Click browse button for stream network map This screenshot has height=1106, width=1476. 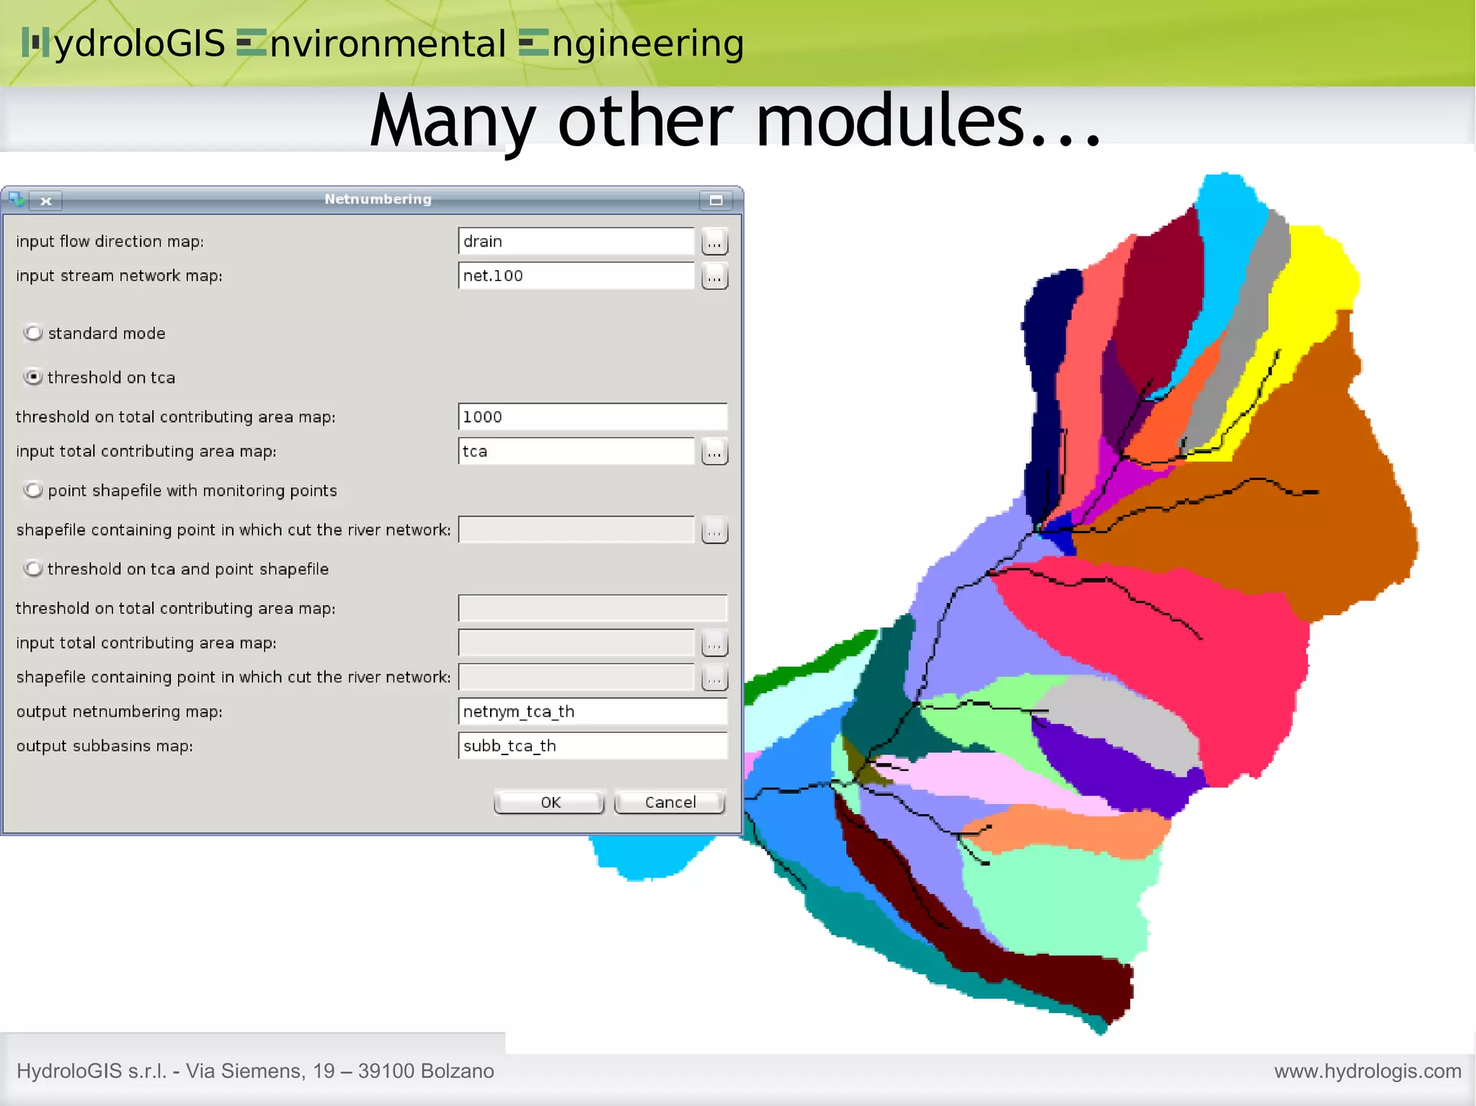[x=714, y=277]
